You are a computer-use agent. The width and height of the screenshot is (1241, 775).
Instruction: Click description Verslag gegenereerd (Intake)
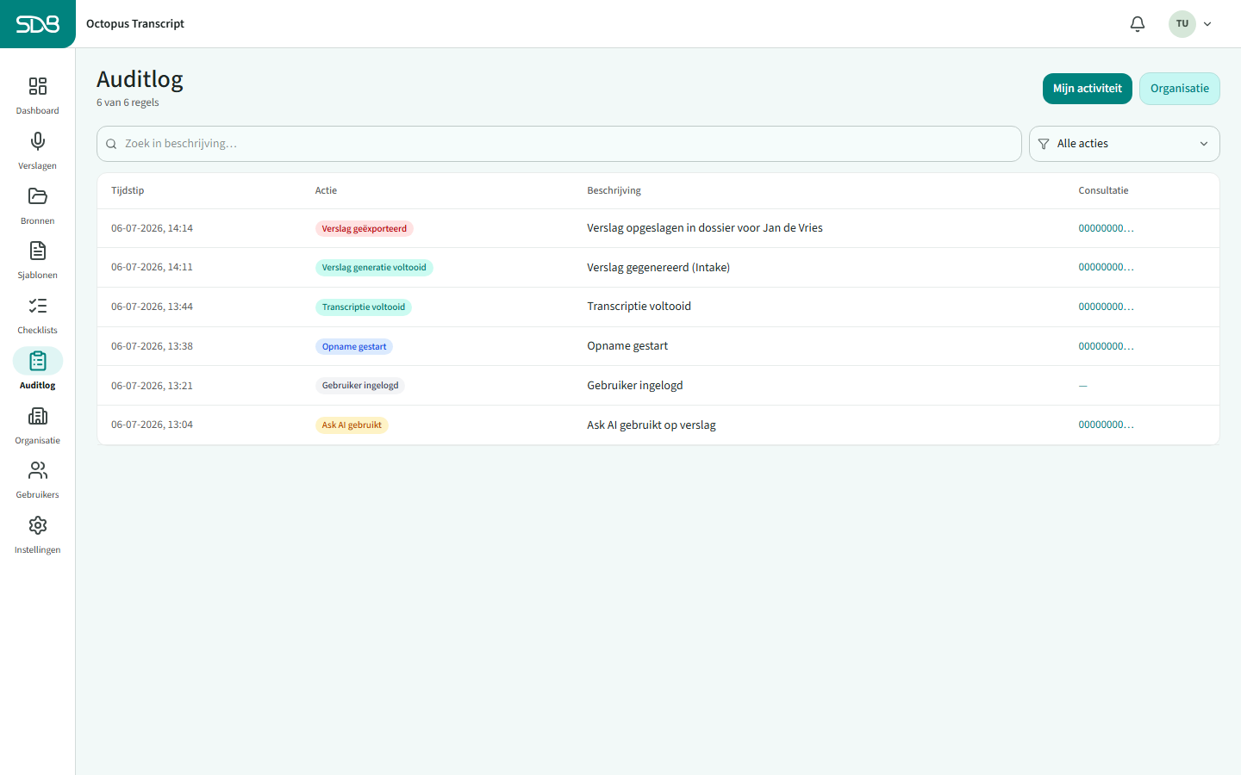[x=658, y=267]
